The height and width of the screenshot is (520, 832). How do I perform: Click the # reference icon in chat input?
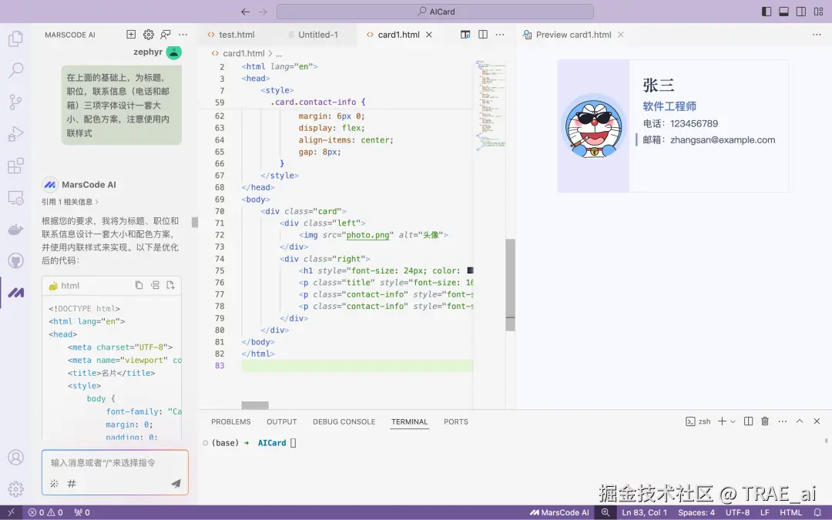72,483
